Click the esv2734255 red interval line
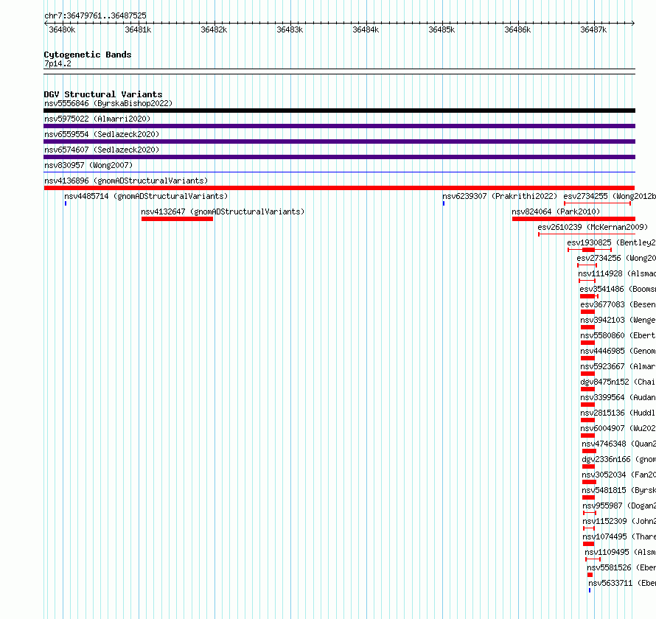 (x=598, y=203)
